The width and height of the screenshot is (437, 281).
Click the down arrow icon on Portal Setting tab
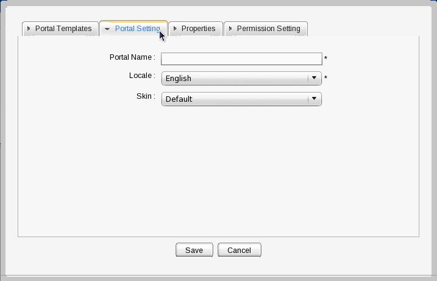pyautogui.click(x=107, y=29)
